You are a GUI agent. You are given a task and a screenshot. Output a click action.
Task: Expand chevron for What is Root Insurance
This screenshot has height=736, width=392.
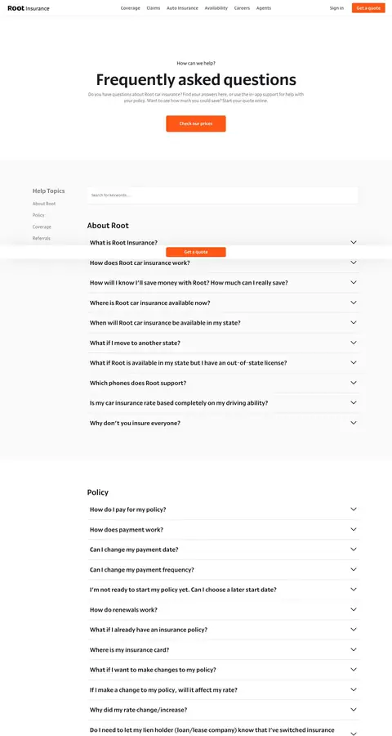pos(354,242)
